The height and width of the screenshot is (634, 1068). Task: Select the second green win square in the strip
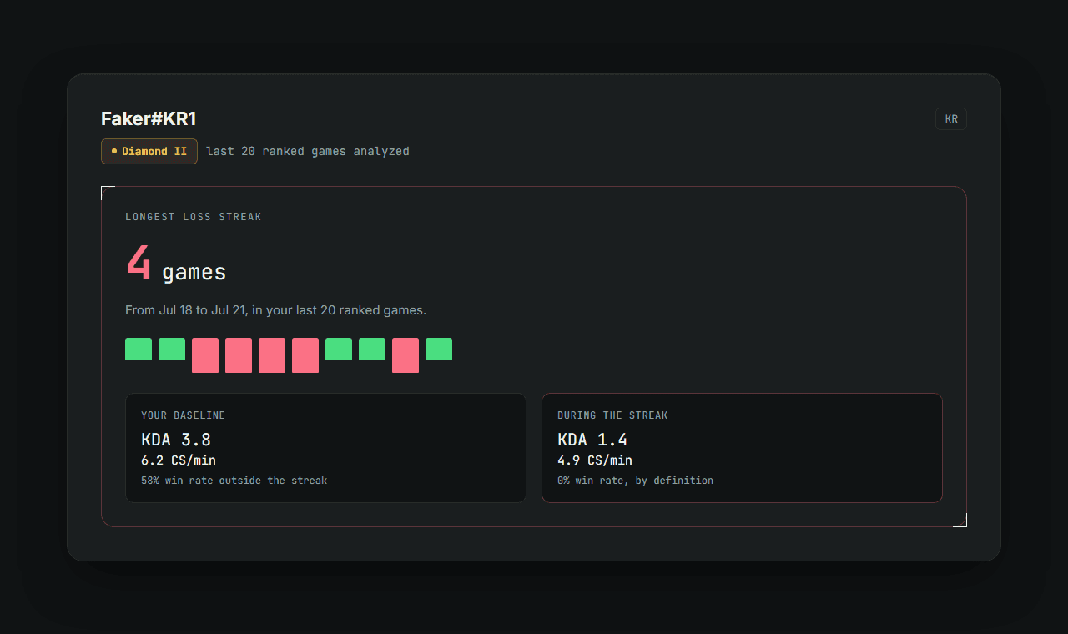172,349
